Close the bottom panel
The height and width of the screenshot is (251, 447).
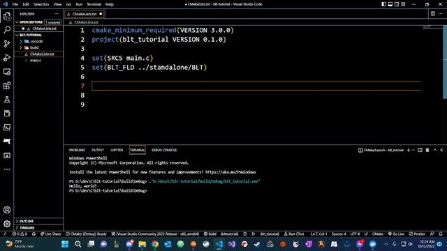pyautogui.click(x=441, y=150)
